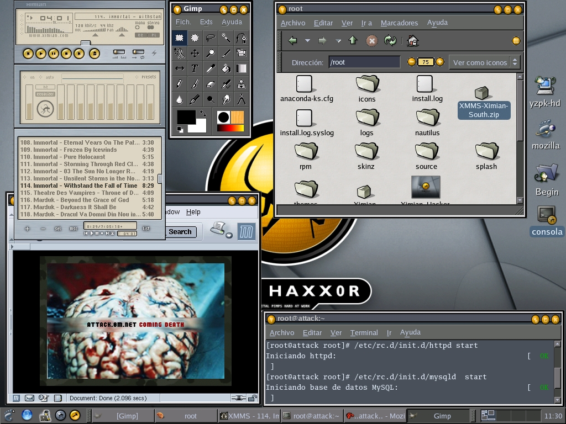Viewport: 566px width, 424px height.
Task: Open the Nautilus back history dropdown arrow
Action: (x=307, y=41)
